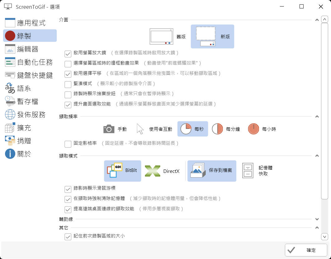Click the 擴充 sidebar label

24,128
